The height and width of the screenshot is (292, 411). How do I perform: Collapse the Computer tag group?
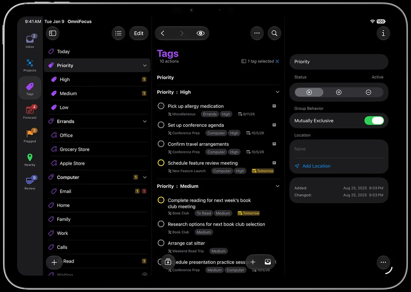tap(145, 177)
